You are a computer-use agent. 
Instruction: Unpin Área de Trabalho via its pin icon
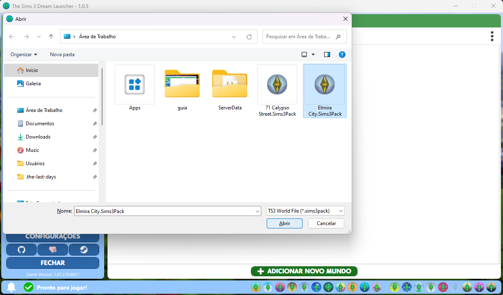click(95, 110)
